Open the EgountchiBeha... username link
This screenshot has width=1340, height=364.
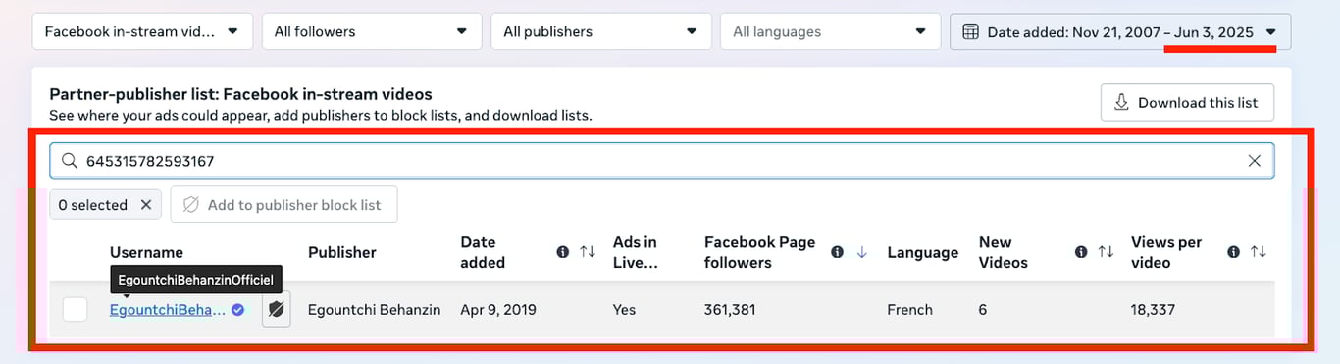[168, 309]
